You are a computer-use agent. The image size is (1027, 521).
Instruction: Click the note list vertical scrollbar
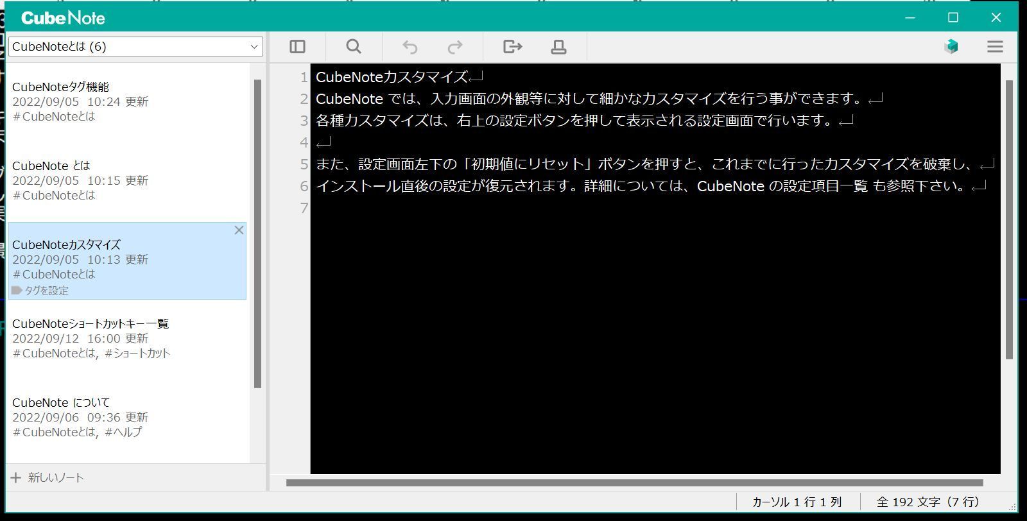(258, 234)
